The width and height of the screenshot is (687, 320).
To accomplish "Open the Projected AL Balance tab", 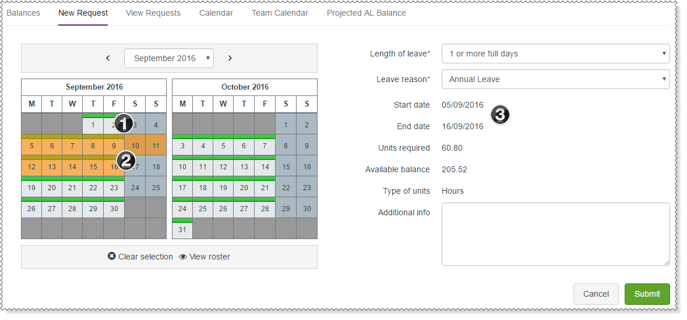I will click(367, 13).
